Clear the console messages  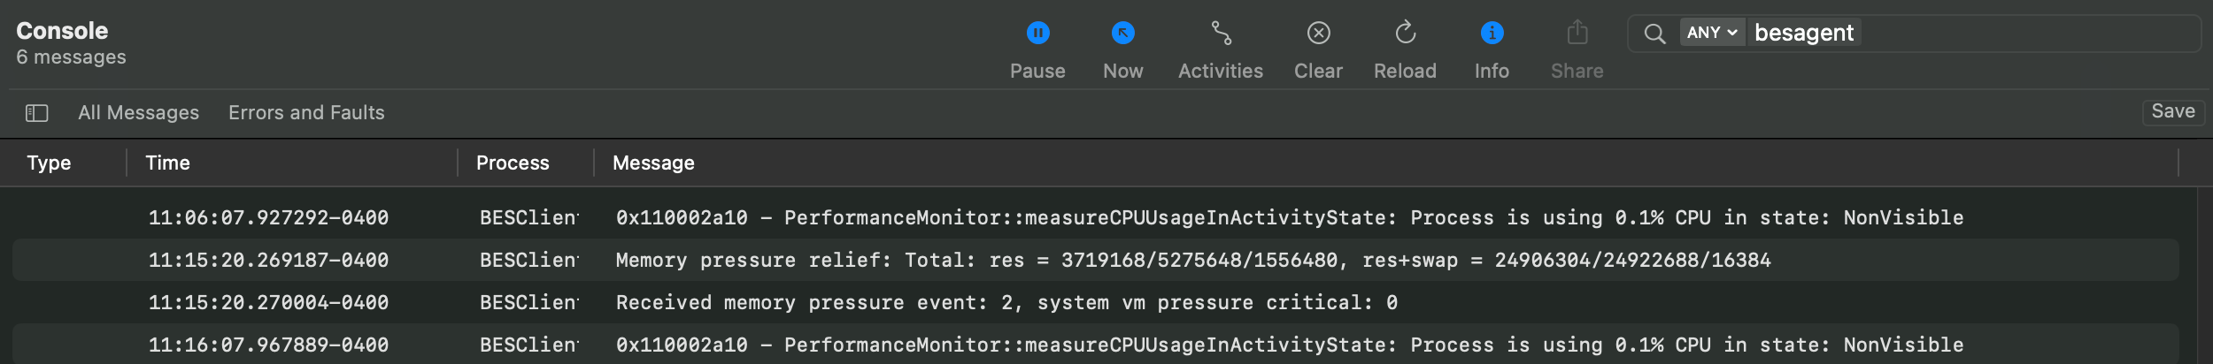coord(1318,34)
